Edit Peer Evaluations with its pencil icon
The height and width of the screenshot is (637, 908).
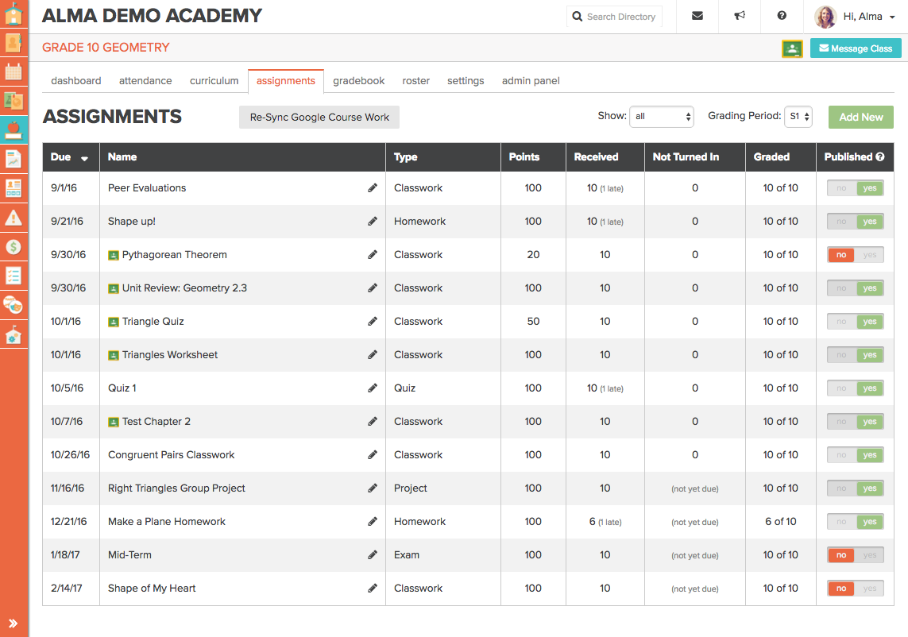coord(373,188)
